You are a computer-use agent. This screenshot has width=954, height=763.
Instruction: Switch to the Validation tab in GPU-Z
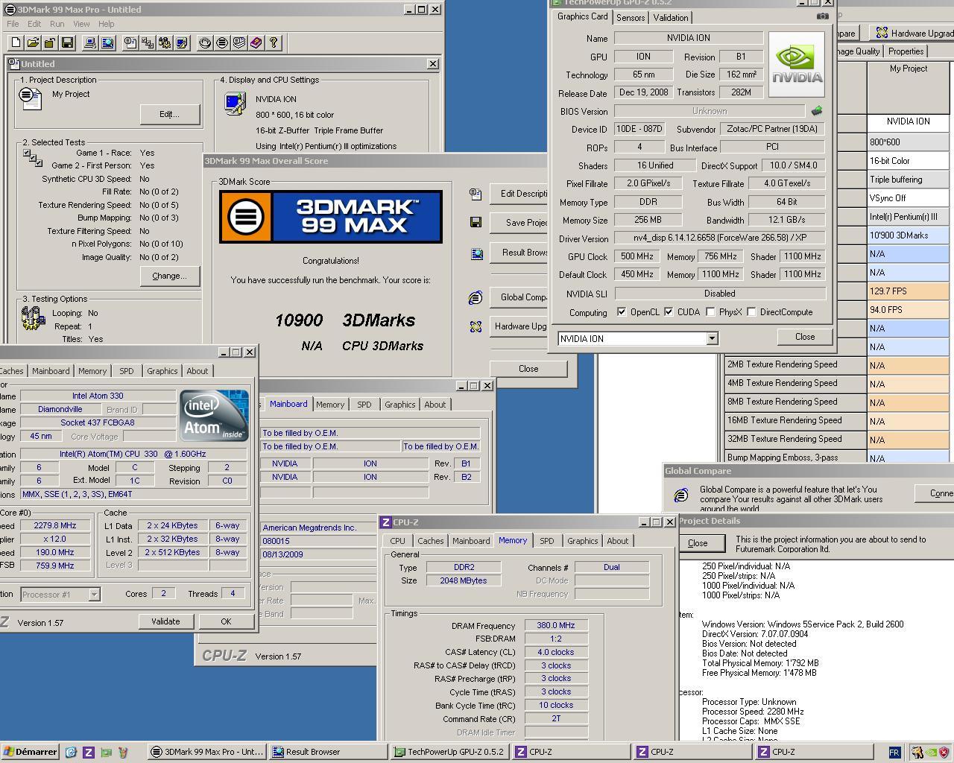coord(671,18)
